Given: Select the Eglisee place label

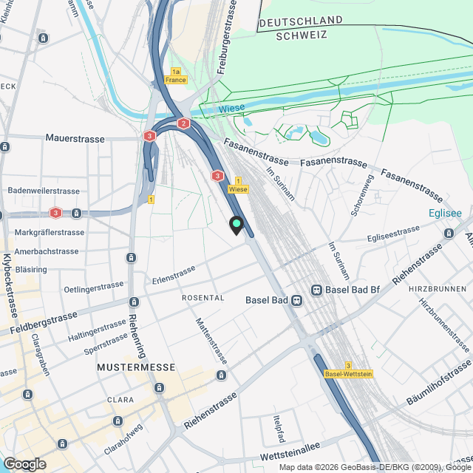Looking at the screenshot, I should [x=445, y=213].
